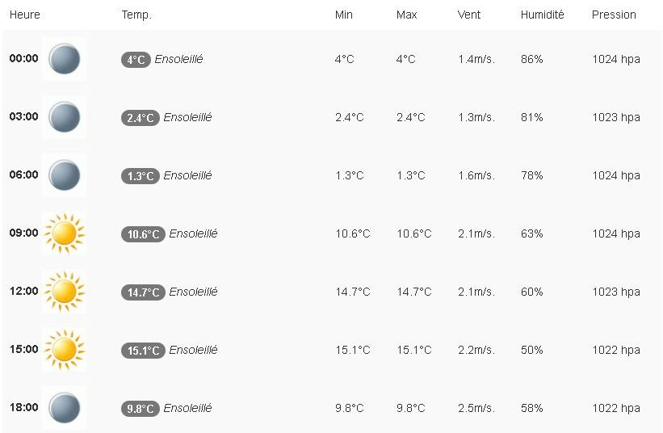Click the 10.6°C temperature badge
The height and width of the screenshot is (433, 663).
(x=143, y=234)
